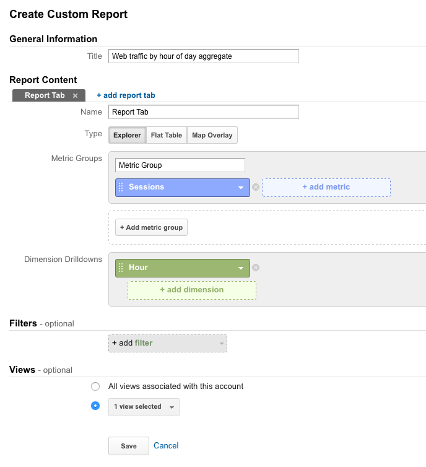Click Add metric group button
The height and width of the screenshot is (467, 426).
(x=151, y=227)
